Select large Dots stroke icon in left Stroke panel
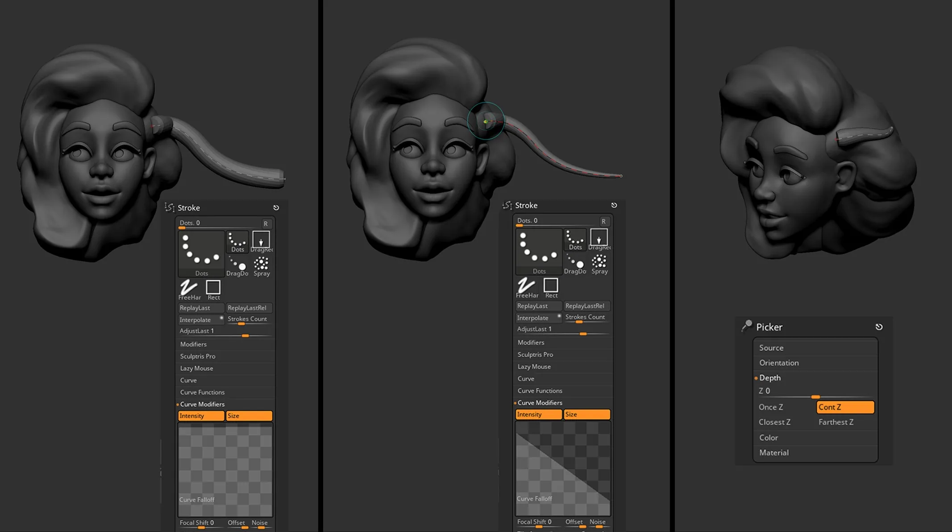The height and width of the screenshot is (532, 952). 201,254
